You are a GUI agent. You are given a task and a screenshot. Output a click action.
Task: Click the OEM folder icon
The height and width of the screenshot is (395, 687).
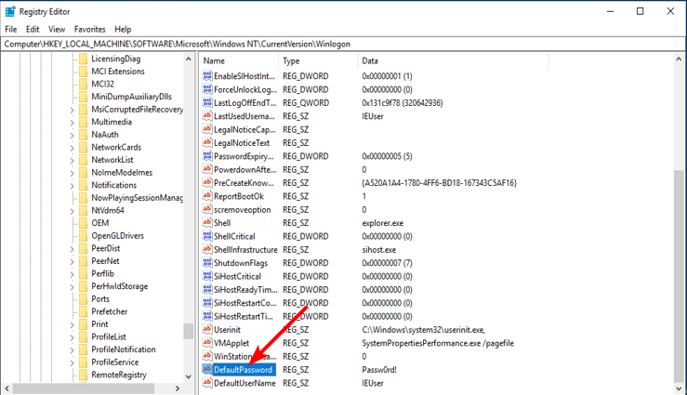[x=84, y=223]
